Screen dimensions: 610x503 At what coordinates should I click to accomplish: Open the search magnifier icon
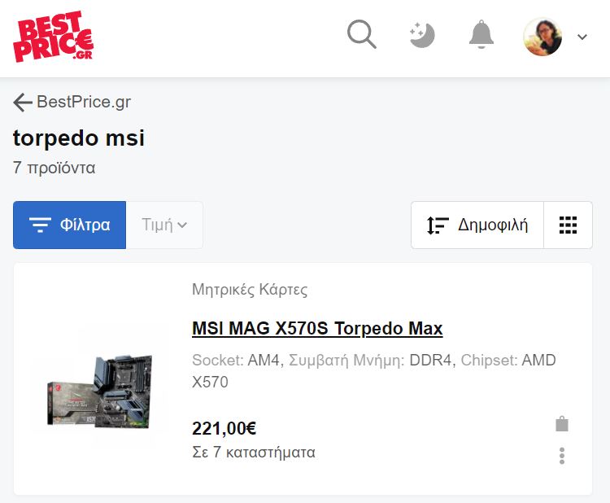(361, 34)
